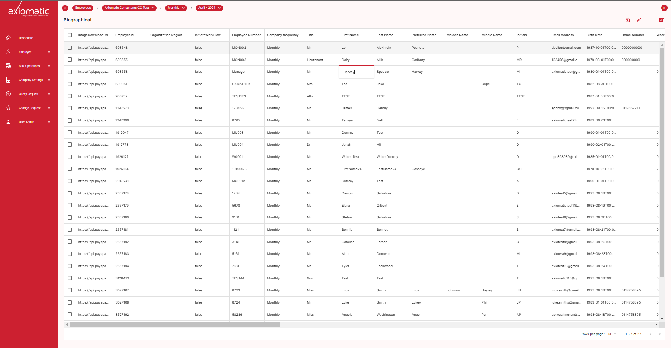Click the horizontal scrollbar under the table
Viewport: 671px width, 348px height.
[175, 325]
